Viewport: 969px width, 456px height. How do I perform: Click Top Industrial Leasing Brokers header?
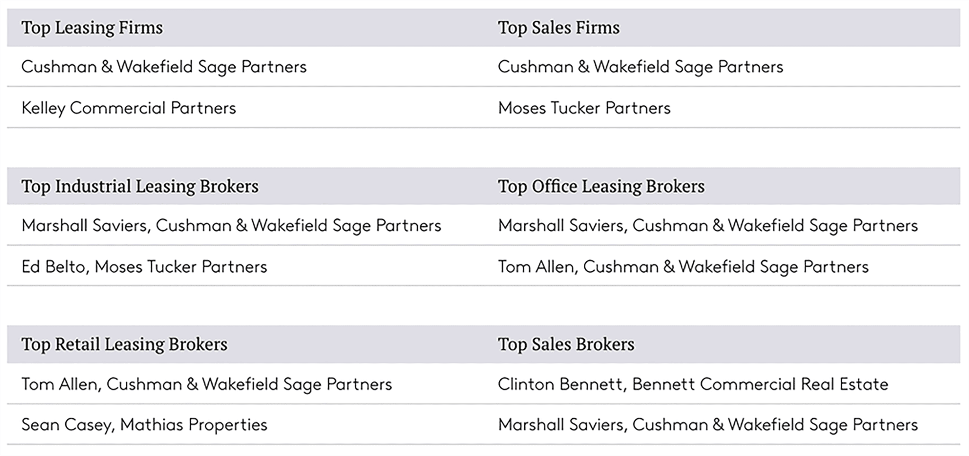pyautogui.click(x=140, y=186)
